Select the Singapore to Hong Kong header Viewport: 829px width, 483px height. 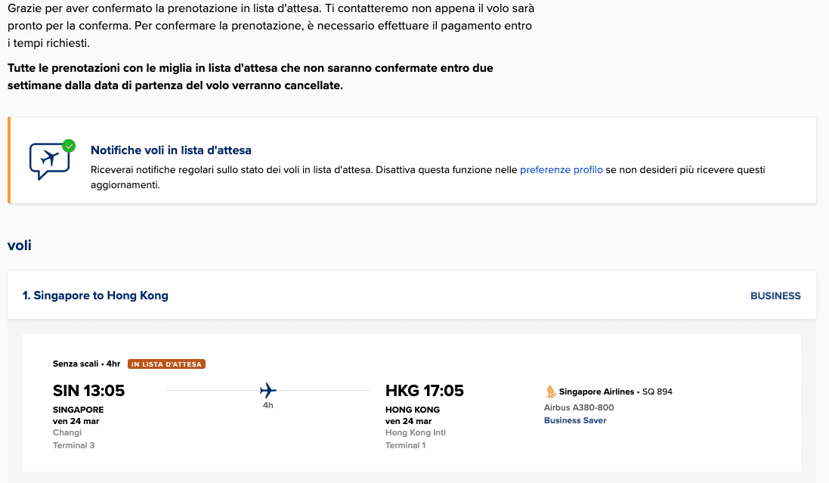tap(95, 296)
